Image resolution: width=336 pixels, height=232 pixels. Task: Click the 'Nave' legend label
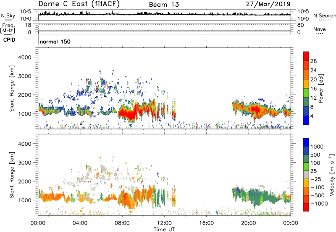(x=320, y=29)
